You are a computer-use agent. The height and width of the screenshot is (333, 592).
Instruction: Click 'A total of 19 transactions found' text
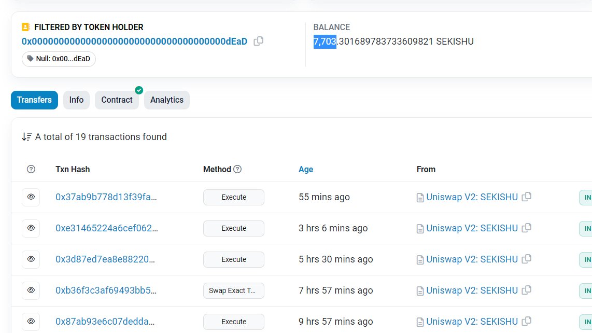101,137
